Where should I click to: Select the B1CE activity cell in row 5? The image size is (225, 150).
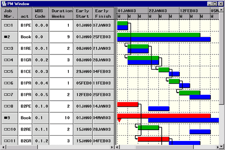[x=26, y=71]
